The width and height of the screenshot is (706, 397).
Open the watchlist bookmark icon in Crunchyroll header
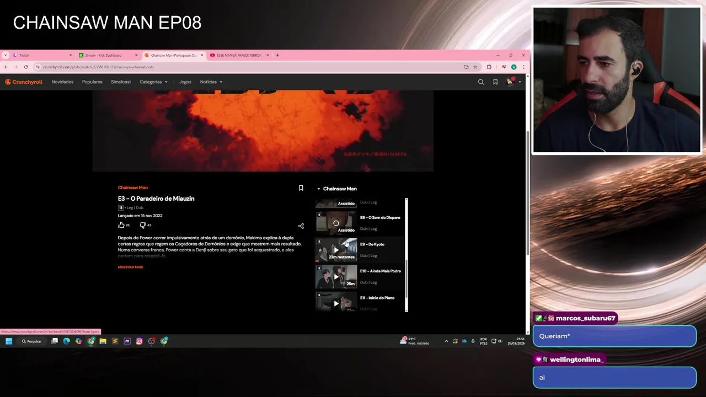495,82
